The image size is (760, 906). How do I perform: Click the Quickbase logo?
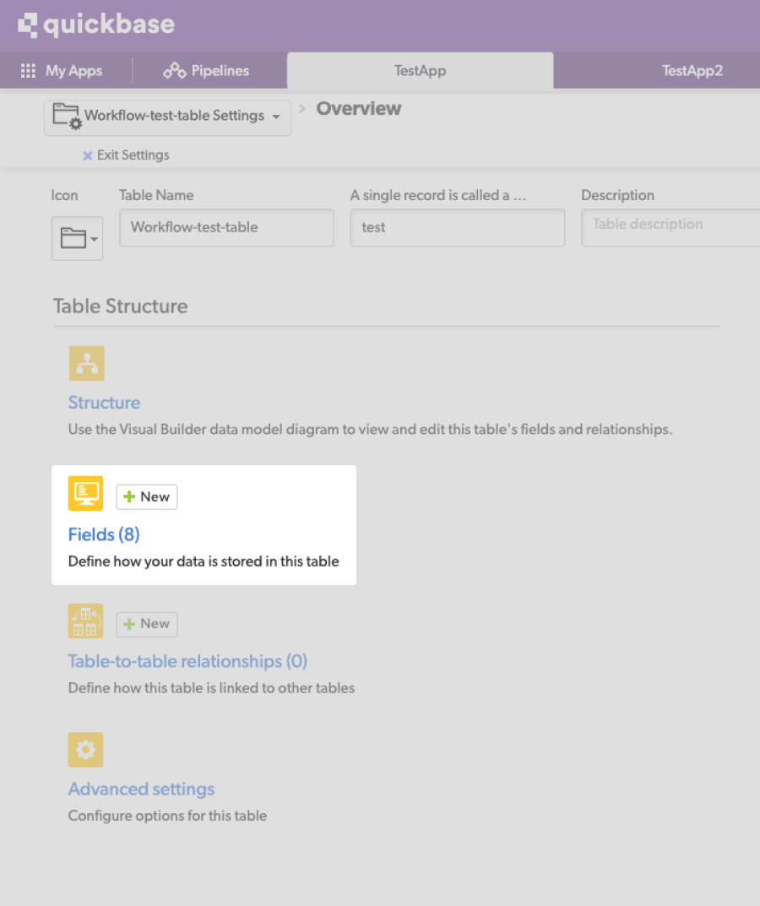(95, 24)
